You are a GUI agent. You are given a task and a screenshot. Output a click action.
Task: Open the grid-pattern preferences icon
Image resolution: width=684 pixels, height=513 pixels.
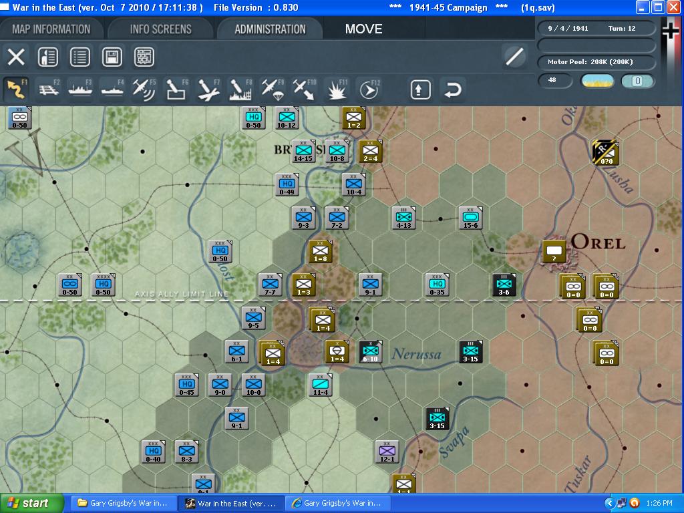[144, 57]
